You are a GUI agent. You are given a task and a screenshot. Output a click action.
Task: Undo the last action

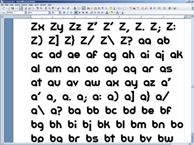click(63, 8)
